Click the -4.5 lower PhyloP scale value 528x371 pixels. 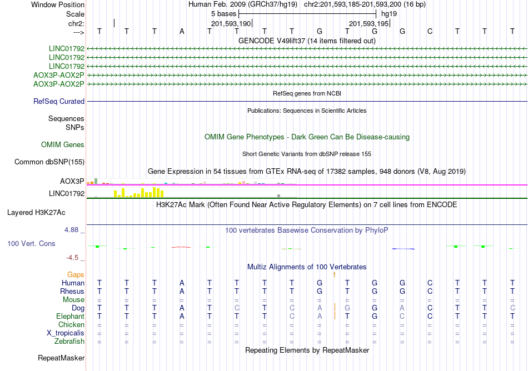(72, 258)
